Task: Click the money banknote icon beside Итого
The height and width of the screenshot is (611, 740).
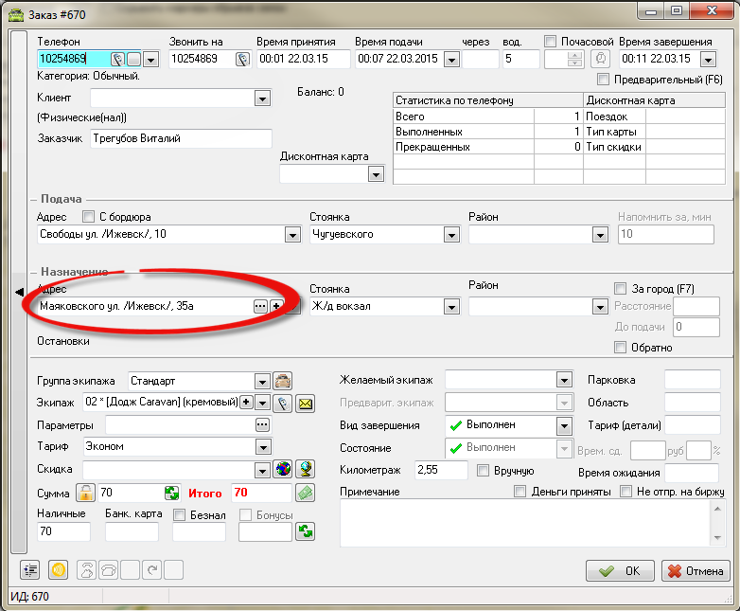Action: tap(305, 493)
